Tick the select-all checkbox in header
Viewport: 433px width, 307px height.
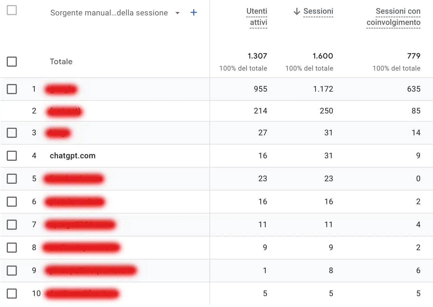click(x=12, y=10)
